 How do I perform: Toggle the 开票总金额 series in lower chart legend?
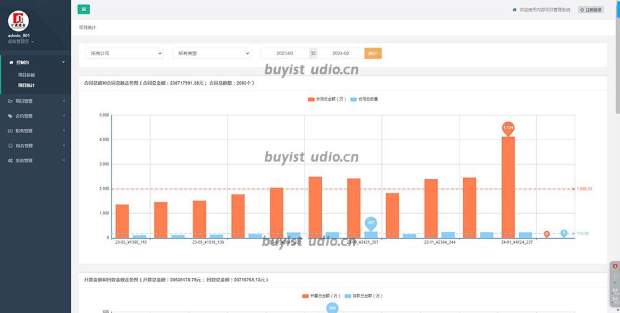(319, 296)
